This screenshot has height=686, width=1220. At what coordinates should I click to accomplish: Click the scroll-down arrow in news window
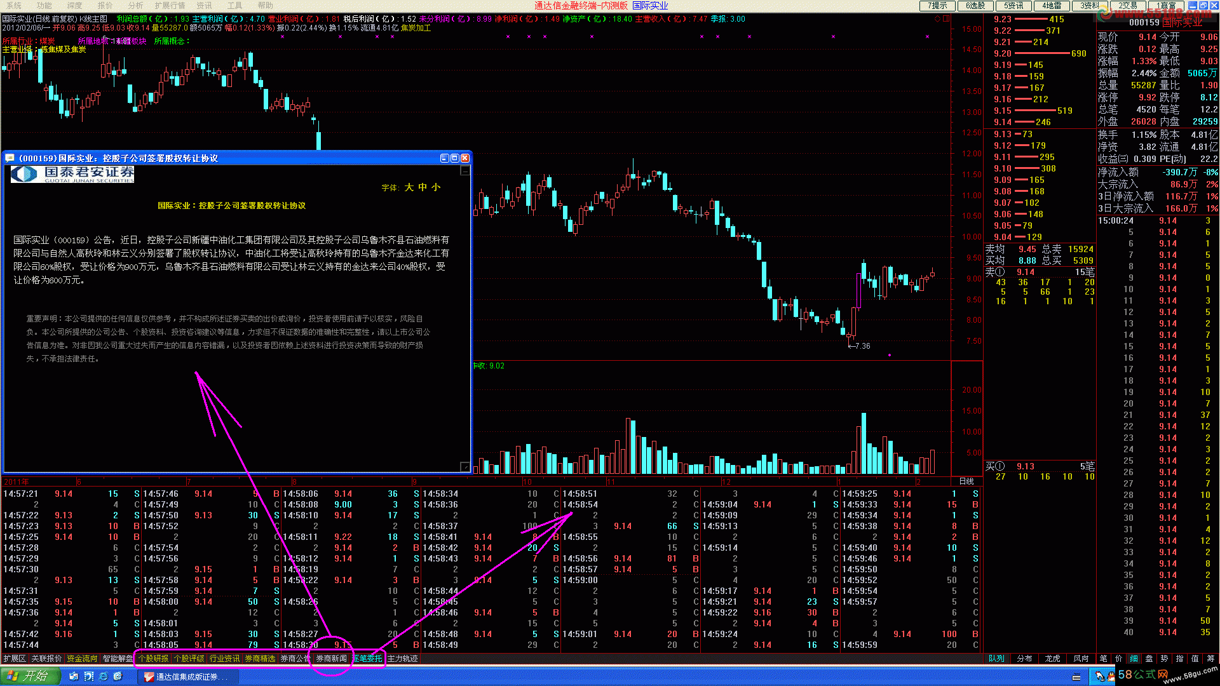465,467
